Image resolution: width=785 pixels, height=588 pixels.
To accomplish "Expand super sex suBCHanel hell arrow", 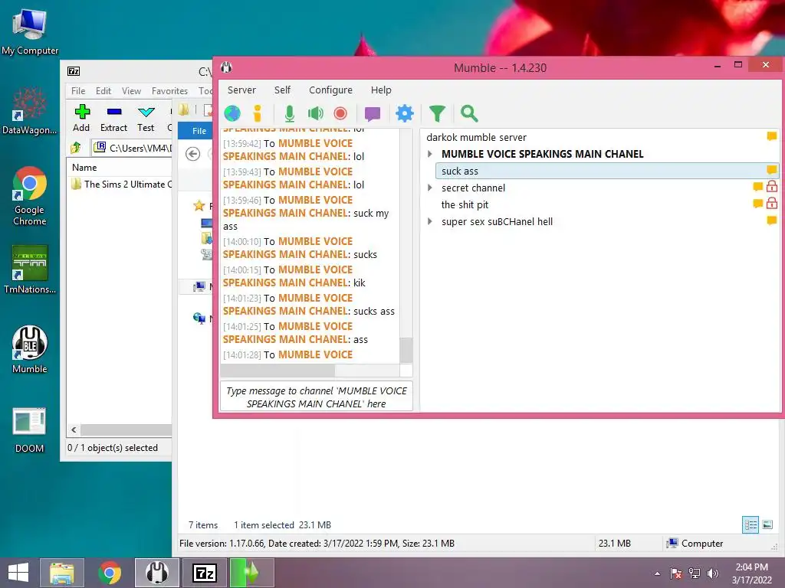I will [x=430, y=221].
